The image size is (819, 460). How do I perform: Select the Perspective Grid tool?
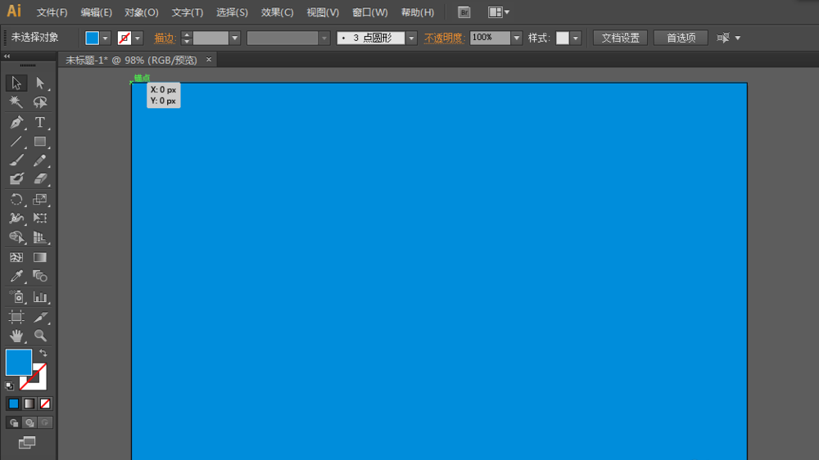(x=40, y=237)
